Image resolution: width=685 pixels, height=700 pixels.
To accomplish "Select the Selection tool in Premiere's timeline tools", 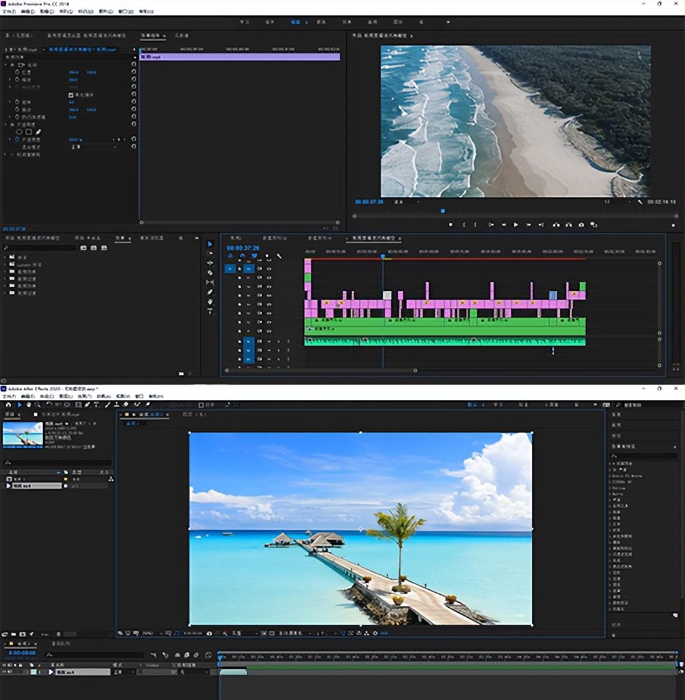I will [210, 244].
